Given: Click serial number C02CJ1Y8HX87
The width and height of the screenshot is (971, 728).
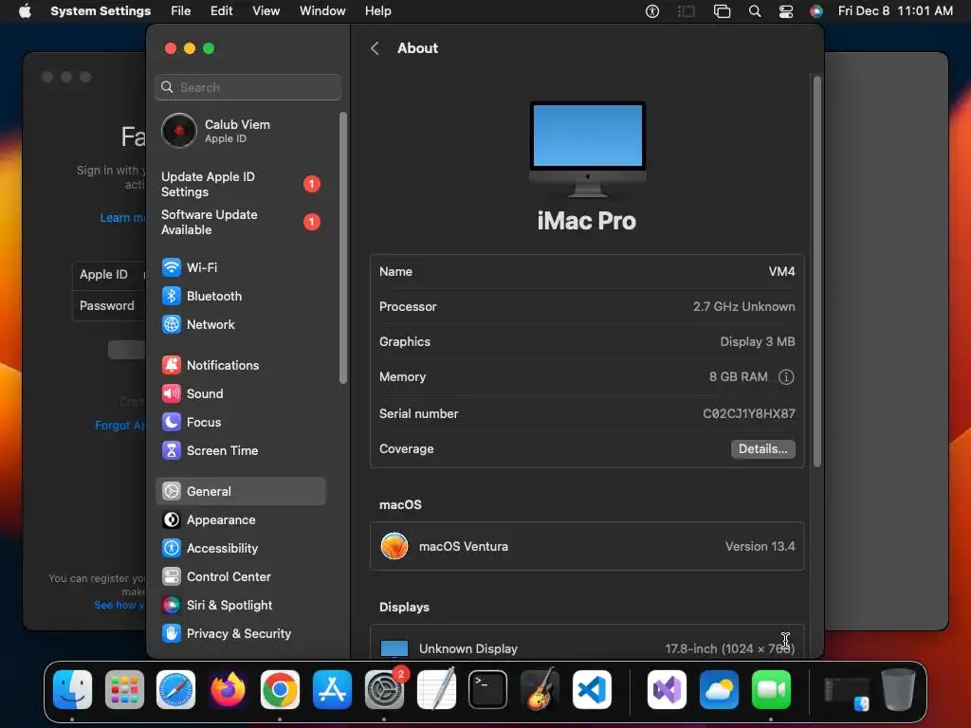Looking at the screenshot, I should click(x=749, y=413).
